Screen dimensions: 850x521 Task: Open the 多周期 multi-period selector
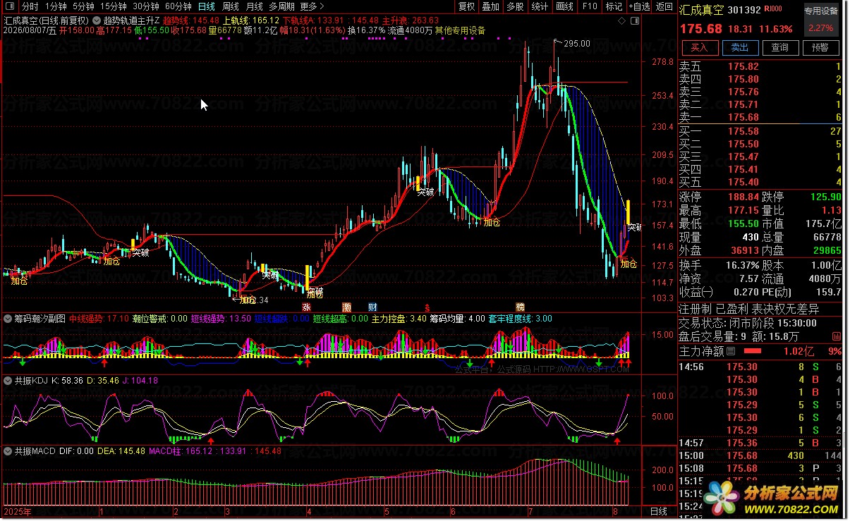(x=281, y=6)
